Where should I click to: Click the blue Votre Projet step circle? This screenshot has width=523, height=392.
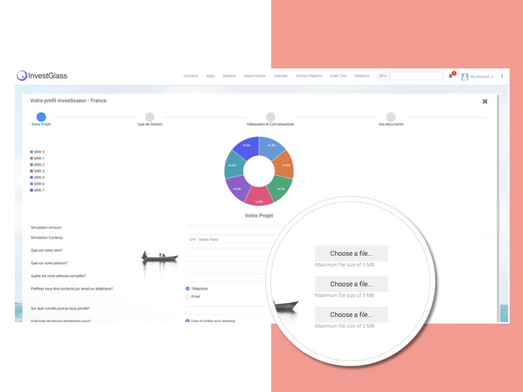[41, 117]
